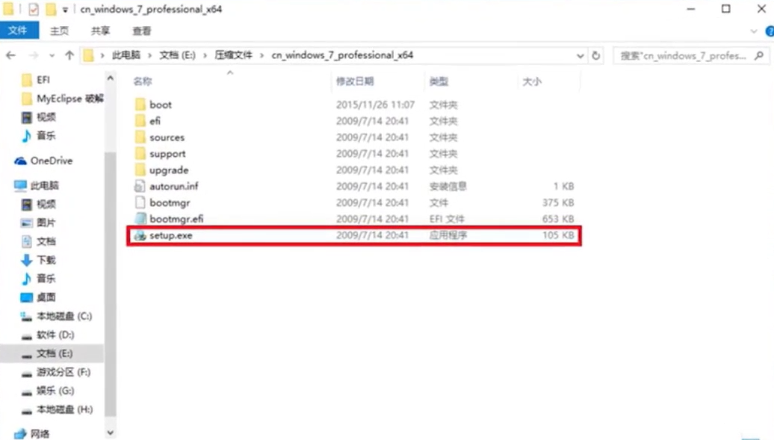Open the 下载 folder in sidebar
This screenshot has height=440, width=774.
38,260
